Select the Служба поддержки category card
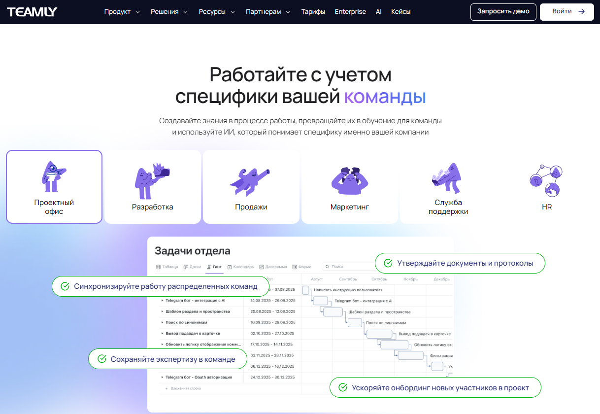This screenshot has width=600, height=414. 448,186
